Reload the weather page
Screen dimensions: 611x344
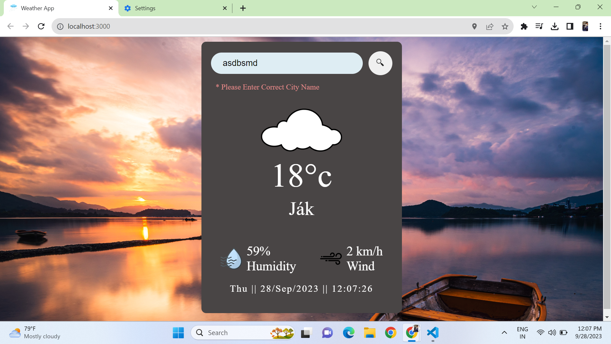coord(41,26)
